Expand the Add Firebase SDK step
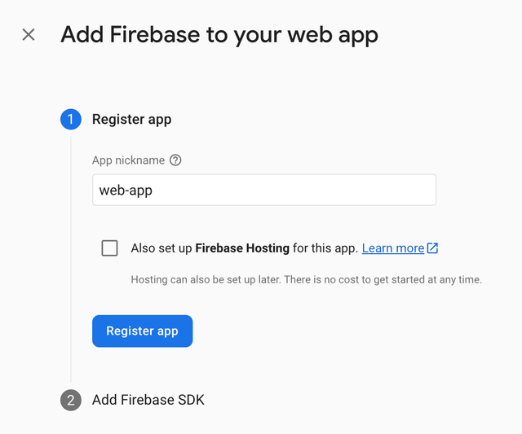 [x=148, y=400]
